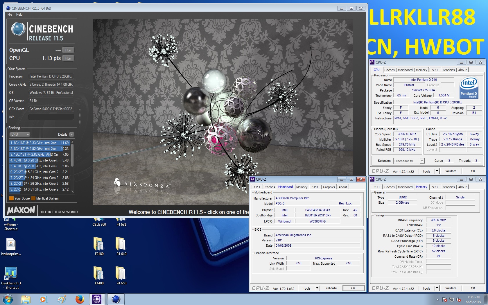Open the P4 650 folder on desktop

click(121, 275)
